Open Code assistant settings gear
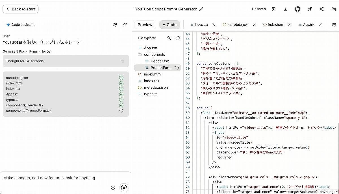Image resolution: width=339 pixels, height=194 pixels. pos(115,25)
